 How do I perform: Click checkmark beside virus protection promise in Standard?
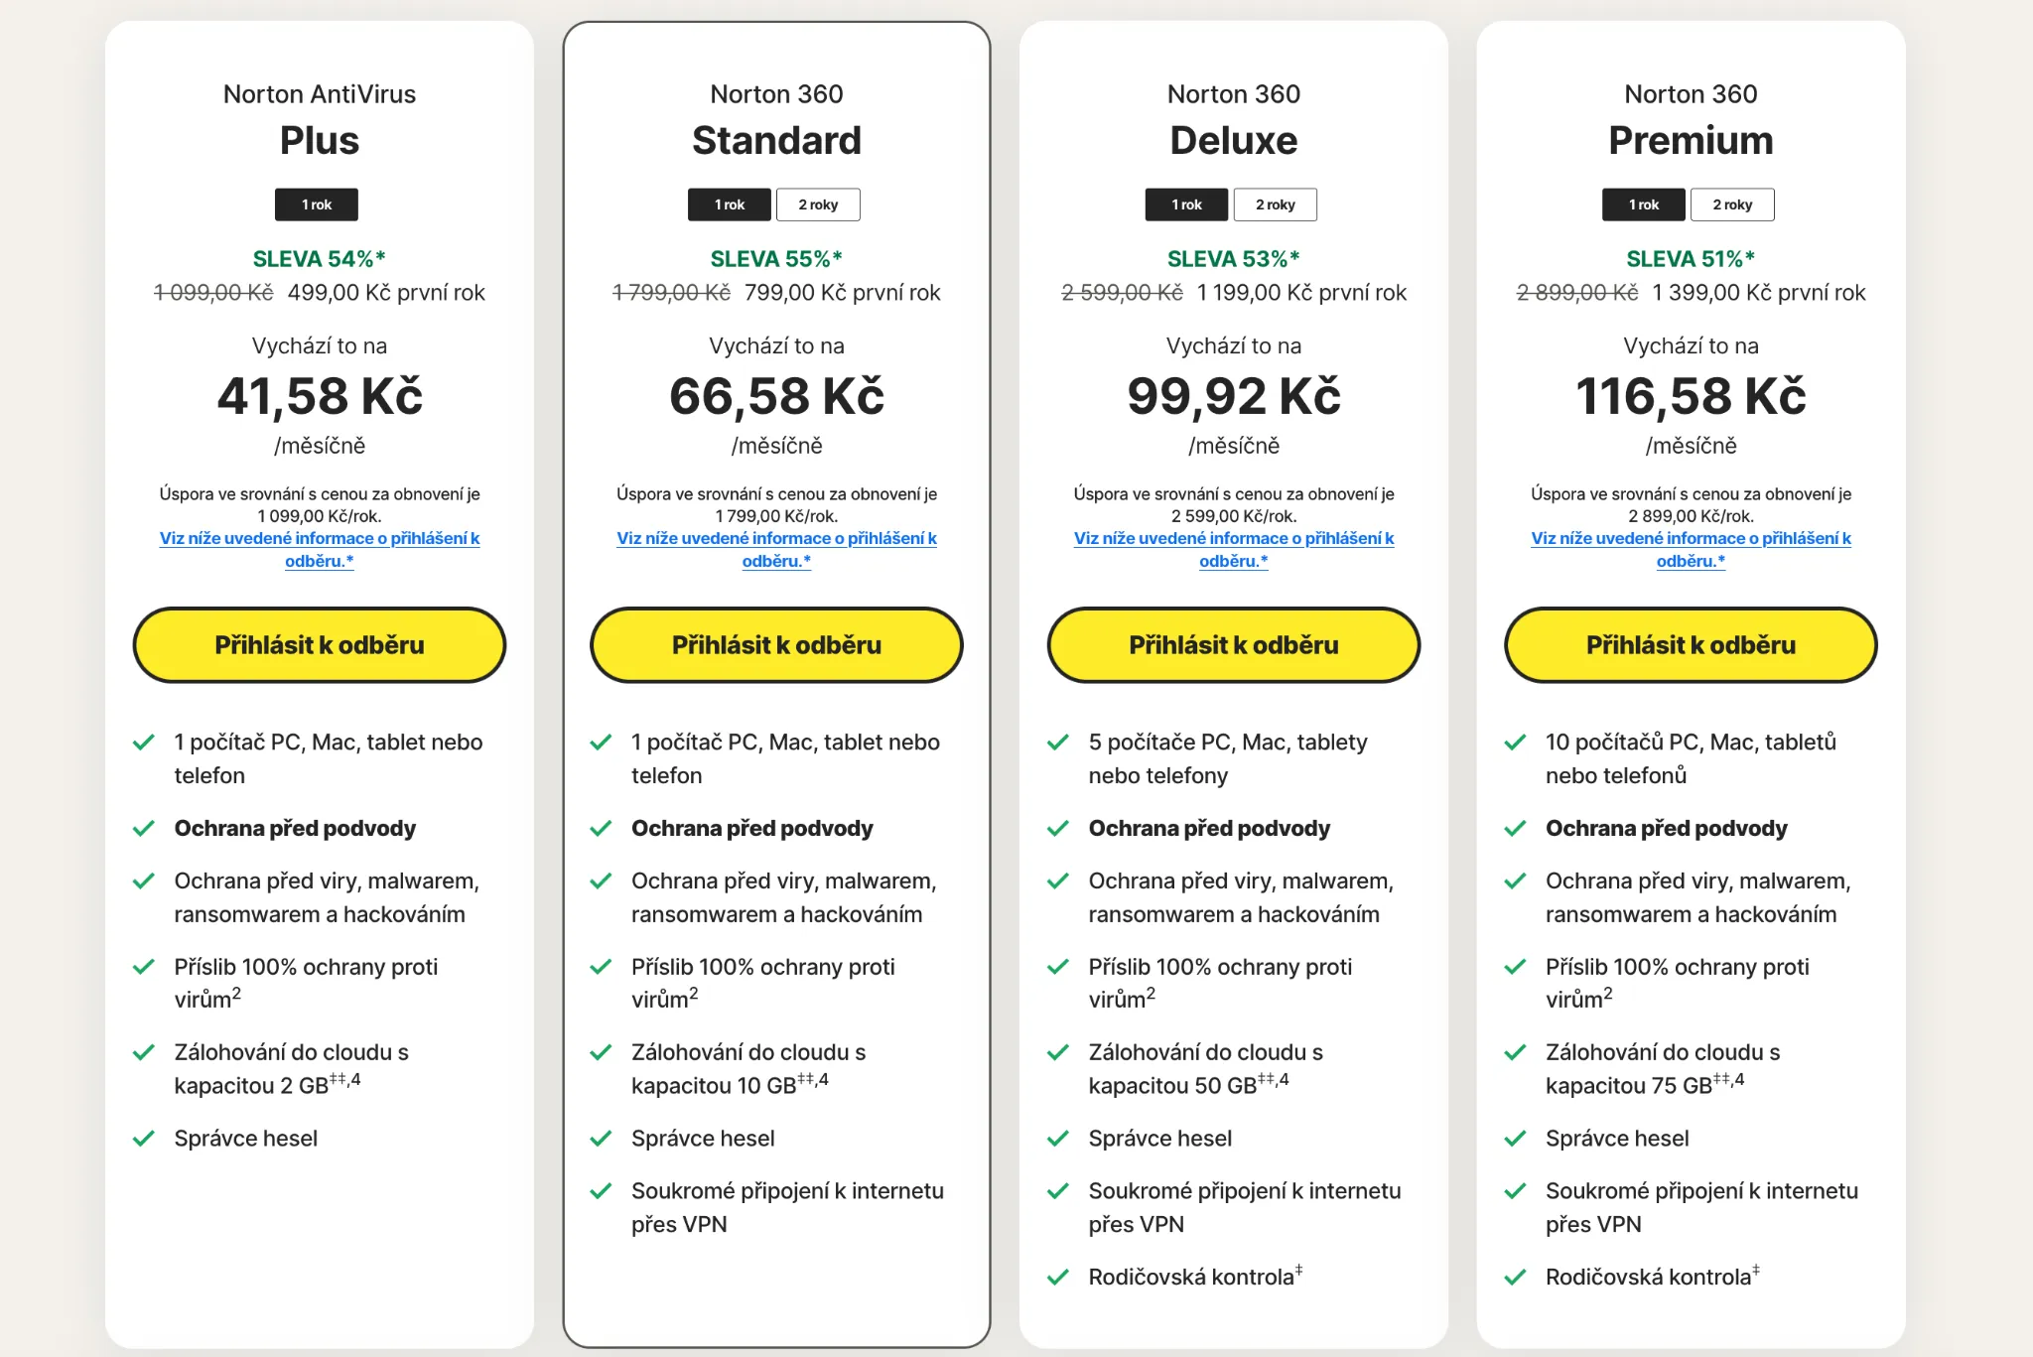(602, 966)
